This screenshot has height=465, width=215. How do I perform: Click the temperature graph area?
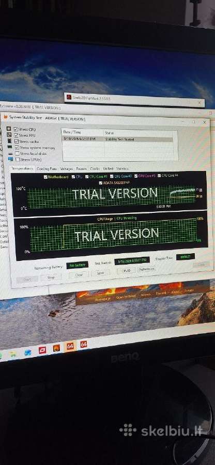coord(111,197)
